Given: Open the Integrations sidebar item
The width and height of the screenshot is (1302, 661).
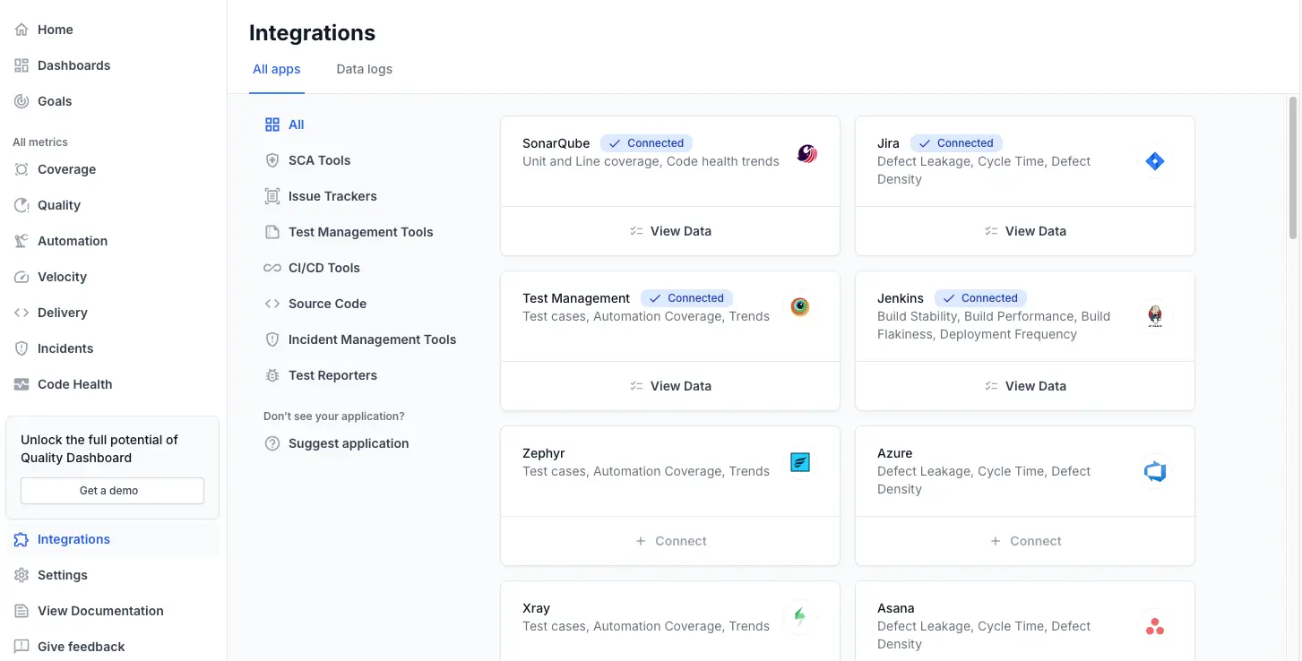Looking at the screenshot, I should pyautogui.click(x=73, y=539).
